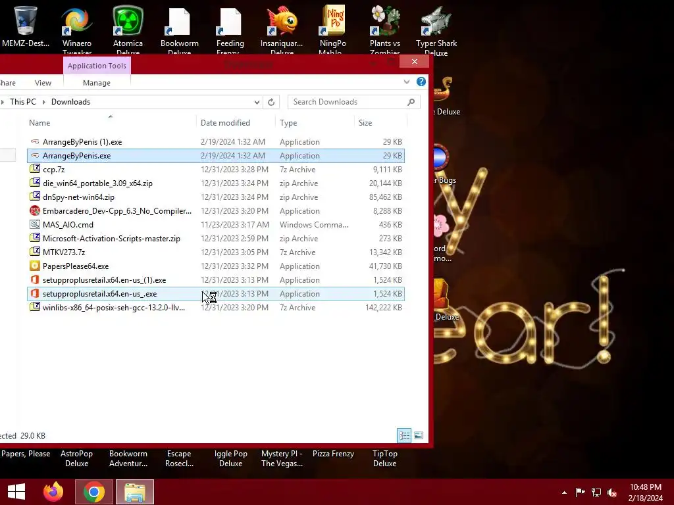Launch Winaero Tweaker desktop shortcut

(76, 20)
